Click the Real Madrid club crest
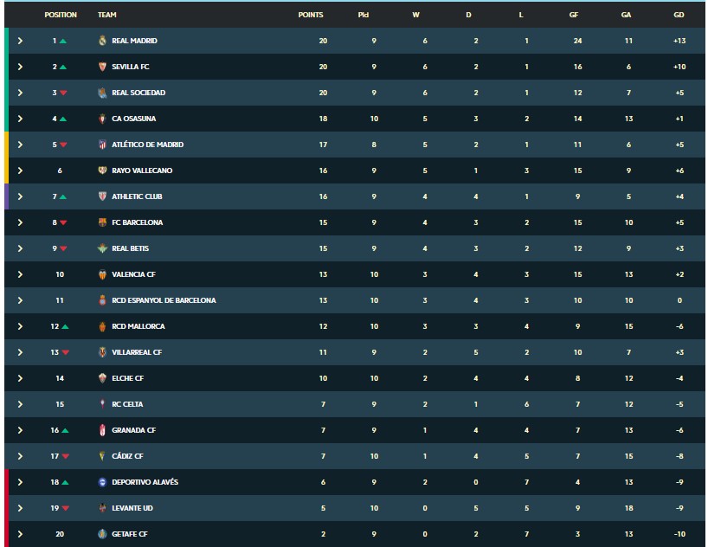This screenshot has height=547, width=708. pyautogui.click(x=102, y=41)
